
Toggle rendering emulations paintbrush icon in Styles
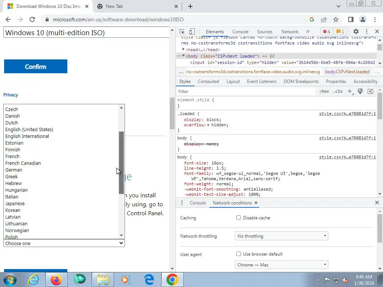pyautogui.click(x=360, y=91)
